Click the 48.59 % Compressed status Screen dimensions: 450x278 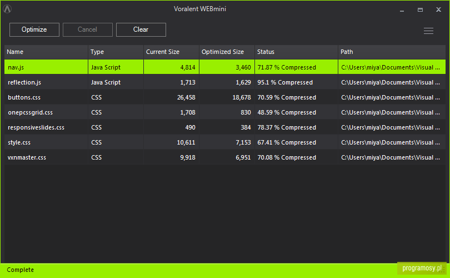pos(287,112)
